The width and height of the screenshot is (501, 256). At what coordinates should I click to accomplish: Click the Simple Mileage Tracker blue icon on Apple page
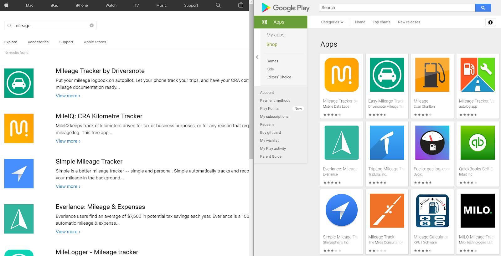point(19,174)
